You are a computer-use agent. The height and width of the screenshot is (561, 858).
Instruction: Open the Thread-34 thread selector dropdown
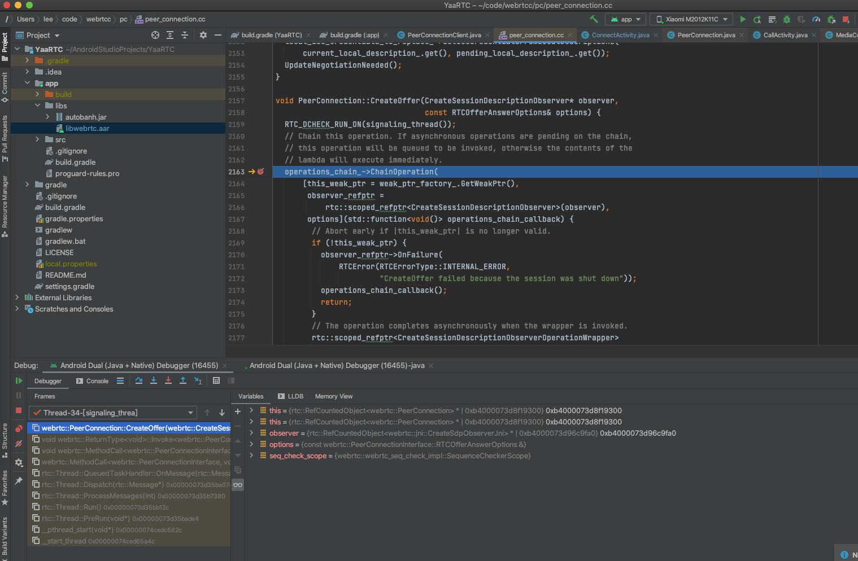tap(112, 413)
